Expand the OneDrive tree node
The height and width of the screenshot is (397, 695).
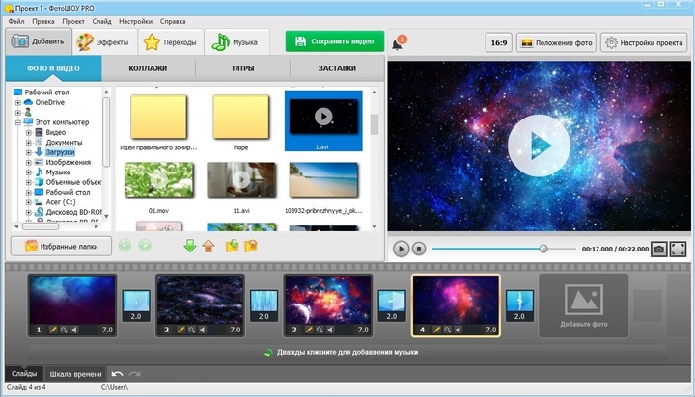pos(18,103)
